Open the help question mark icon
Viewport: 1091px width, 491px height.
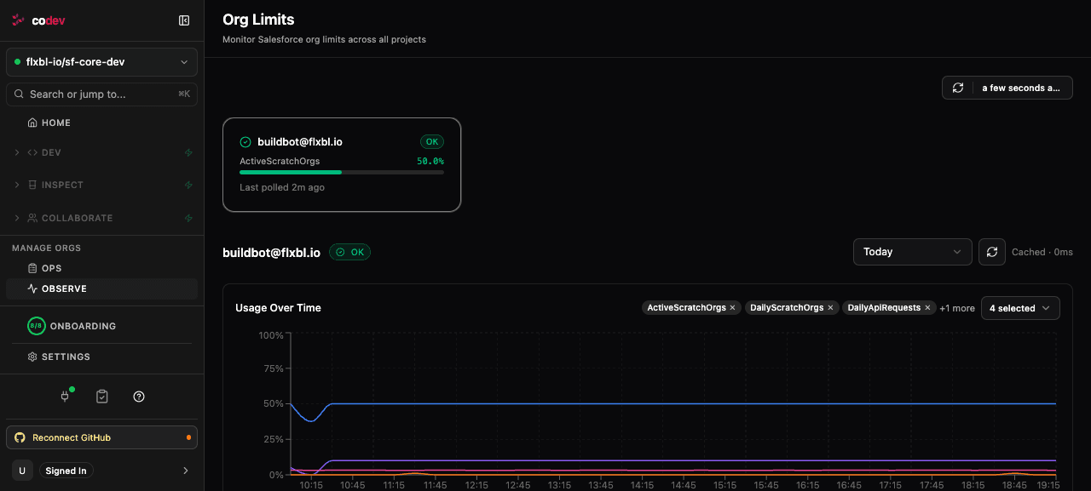139,397
